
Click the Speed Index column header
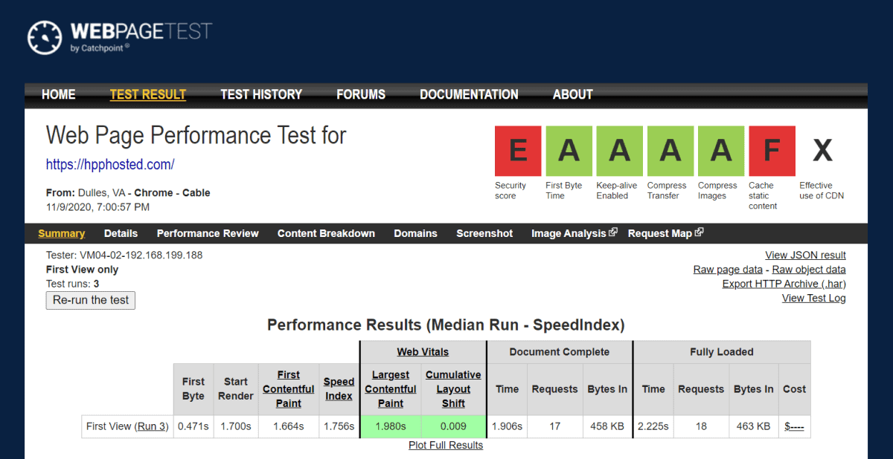339,388
